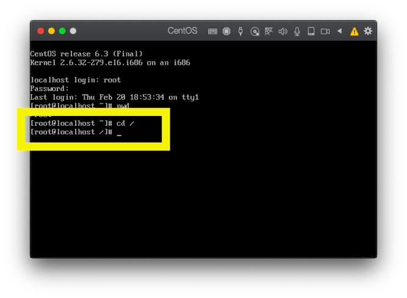
Task: Click the CentOS window title
Action: pos(182,31)
